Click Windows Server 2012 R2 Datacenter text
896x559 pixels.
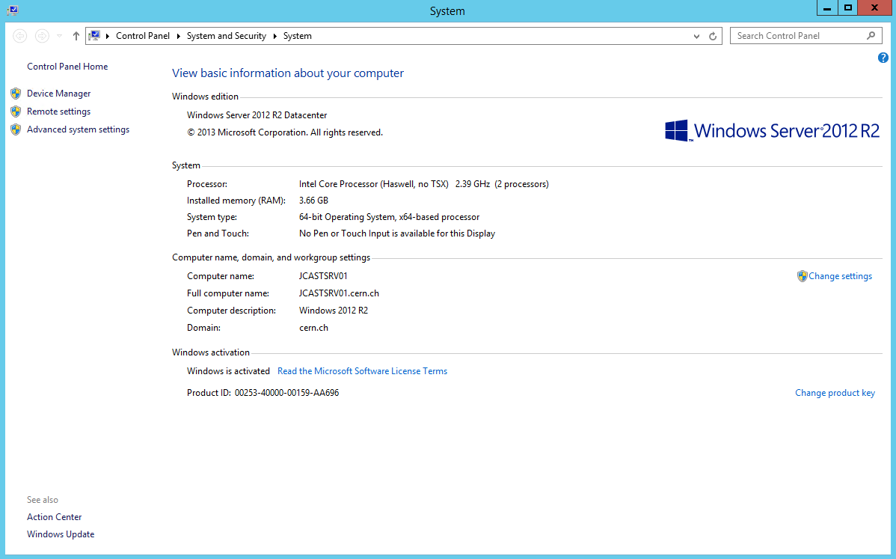[257, 115]
